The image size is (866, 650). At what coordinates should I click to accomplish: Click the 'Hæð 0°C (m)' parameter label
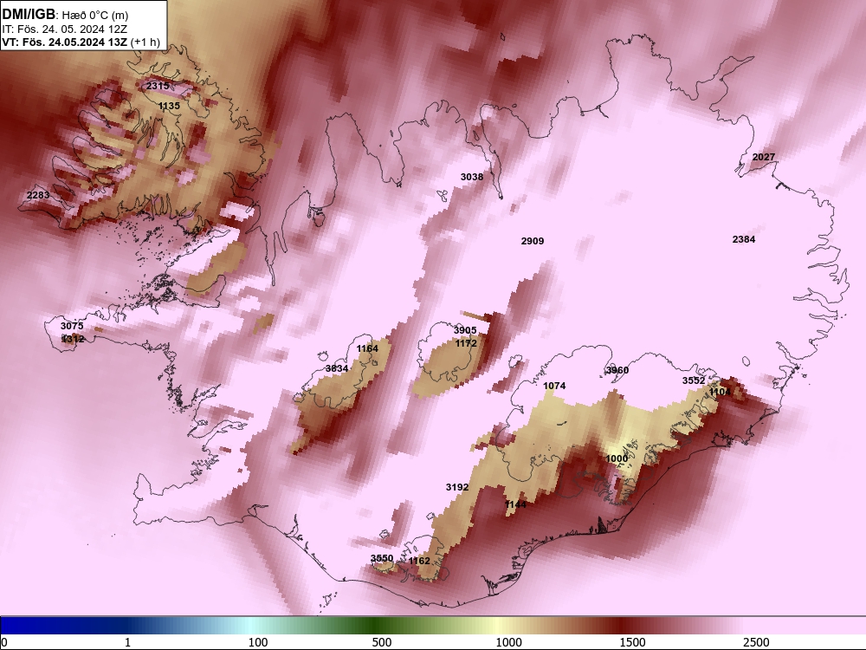tap(94, 15)
